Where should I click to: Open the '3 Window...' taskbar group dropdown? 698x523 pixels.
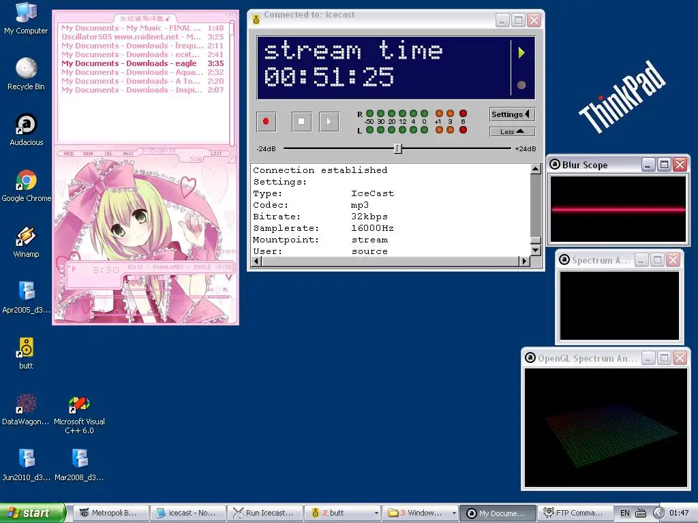point(453,513)
